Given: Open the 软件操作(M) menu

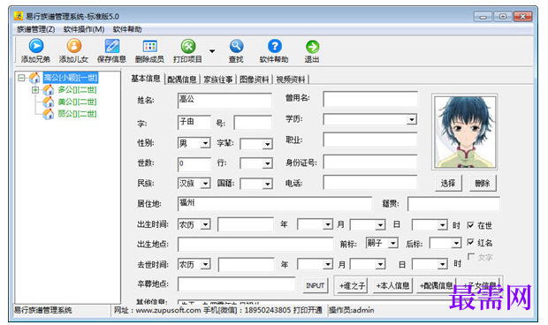Looking at the screenshot, I should pos(84,29).
